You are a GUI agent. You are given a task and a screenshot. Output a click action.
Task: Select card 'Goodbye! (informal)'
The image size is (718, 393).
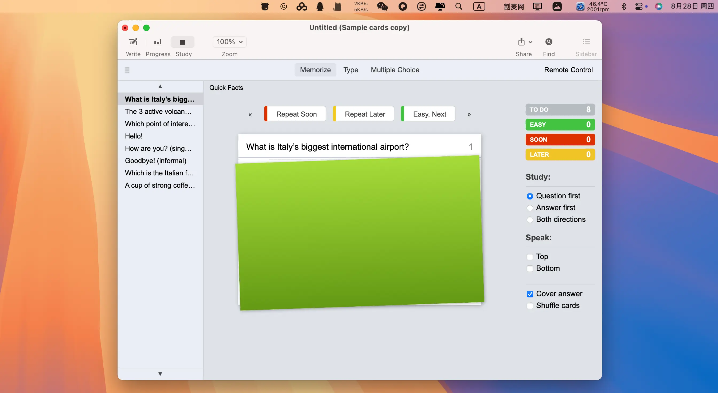point(160,161)
